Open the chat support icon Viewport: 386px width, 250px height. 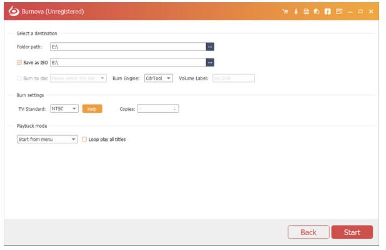click(317, 11)
